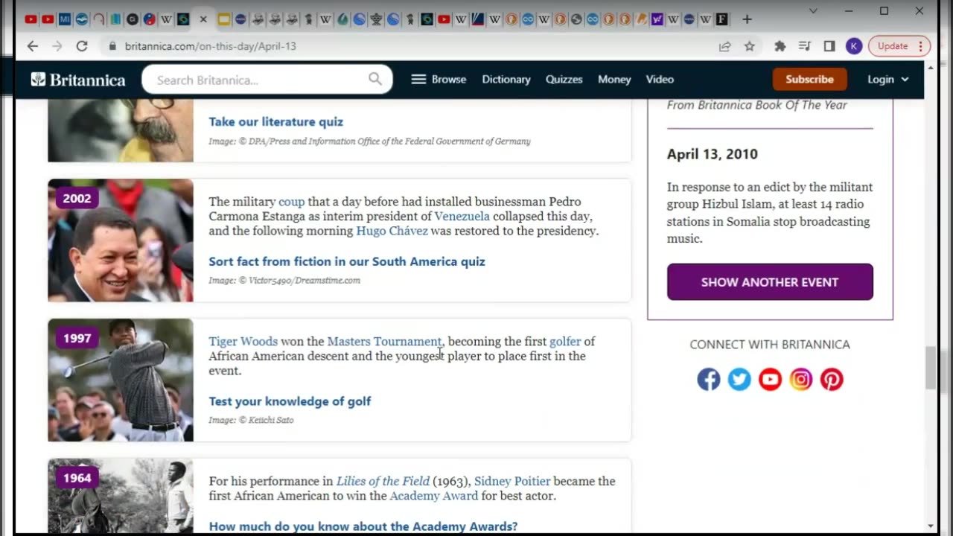Screen dimensions: 953x536
Task: Share this page from address bar
Action: [724, 46]
